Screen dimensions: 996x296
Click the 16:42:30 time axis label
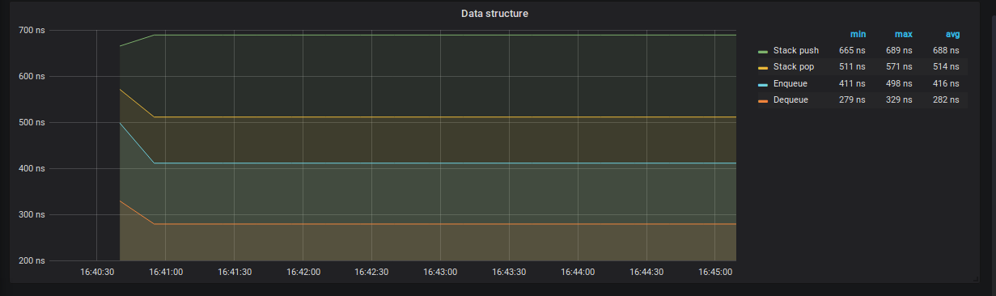coord(371,273)
